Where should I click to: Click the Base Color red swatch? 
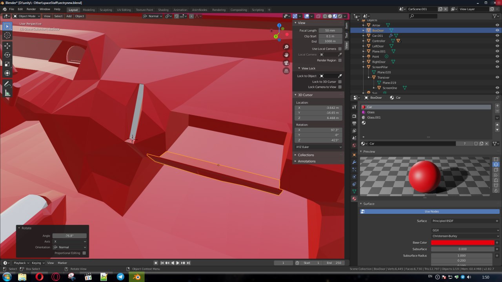[x=463, y=242]
